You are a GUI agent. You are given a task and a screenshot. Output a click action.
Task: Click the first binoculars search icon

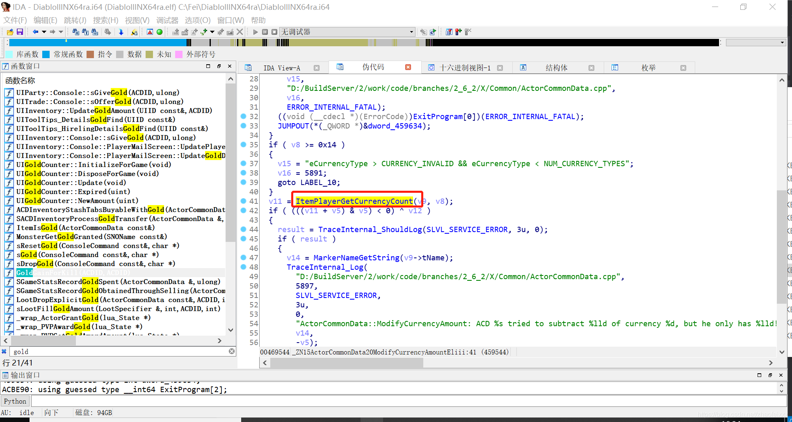click(x=75, y=32)
